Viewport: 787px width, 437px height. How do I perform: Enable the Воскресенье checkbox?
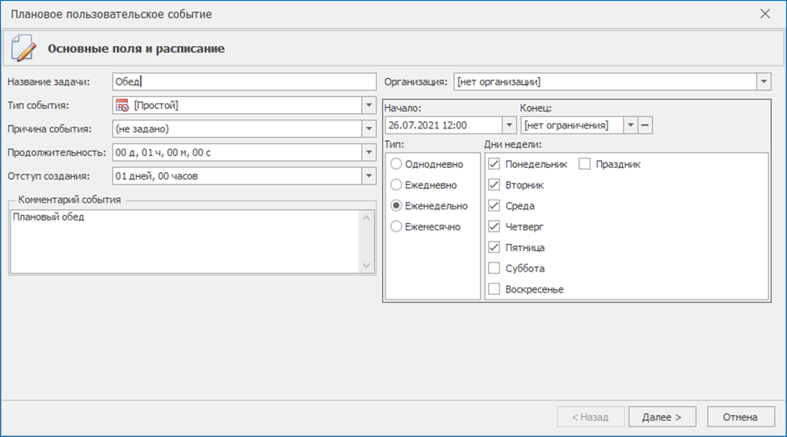495,289
